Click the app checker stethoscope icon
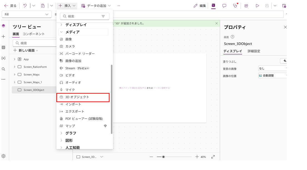Viewport: 307px width, 170px height. pos(235,6)
